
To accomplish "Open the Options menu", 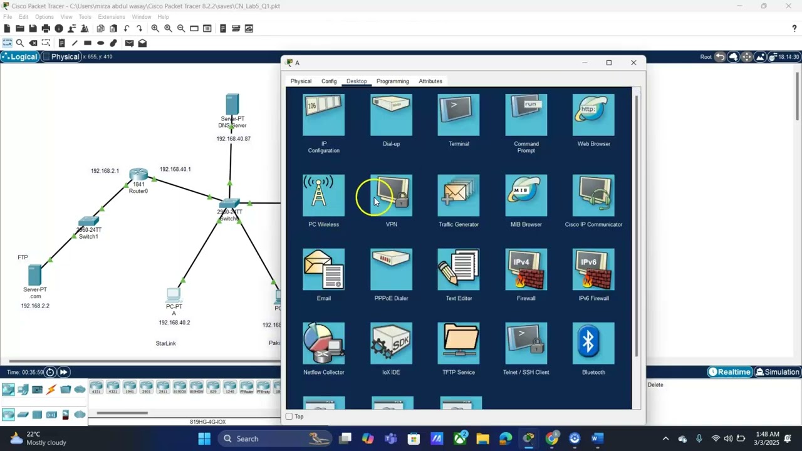I will pyautogui.click(x=44, y=17).
